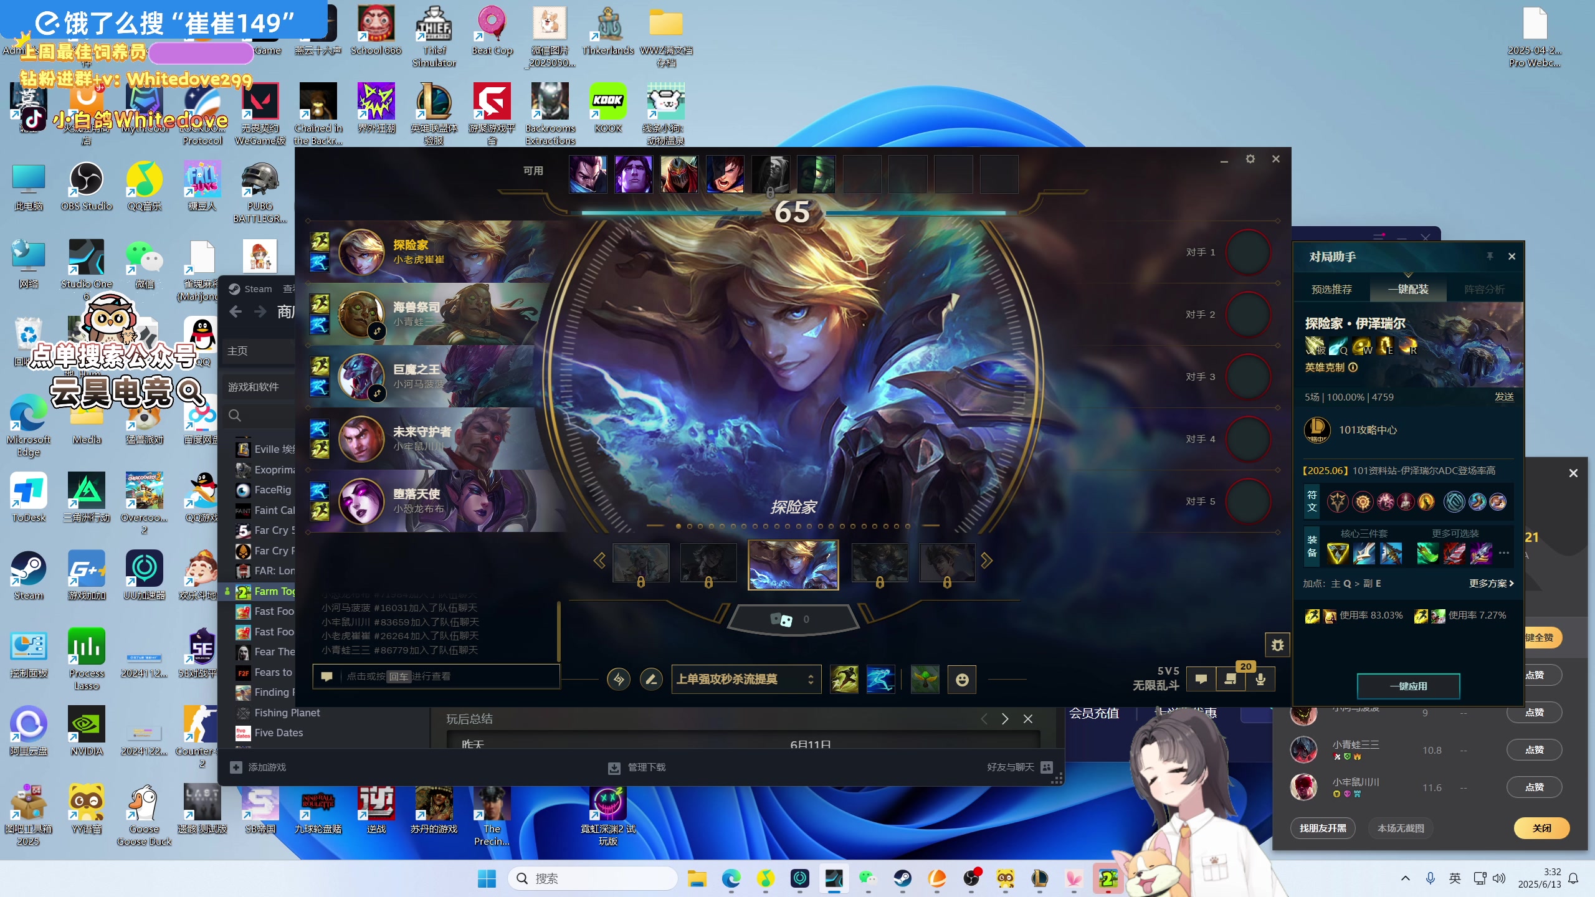Screen dimensions: 1595x897
Task: Open OBS Studio desktop shortcut
Action: (x=87, y=187)
